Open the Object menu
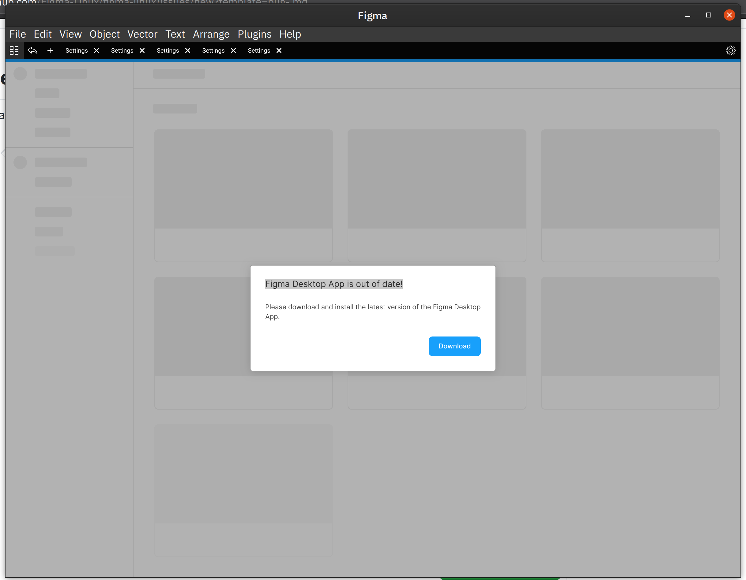The width and height of the screenshot is (746, 580). coord(104,34)
